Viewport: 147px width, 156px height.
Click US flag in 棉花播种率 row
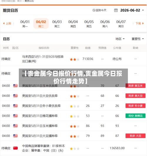pos(15,116)
